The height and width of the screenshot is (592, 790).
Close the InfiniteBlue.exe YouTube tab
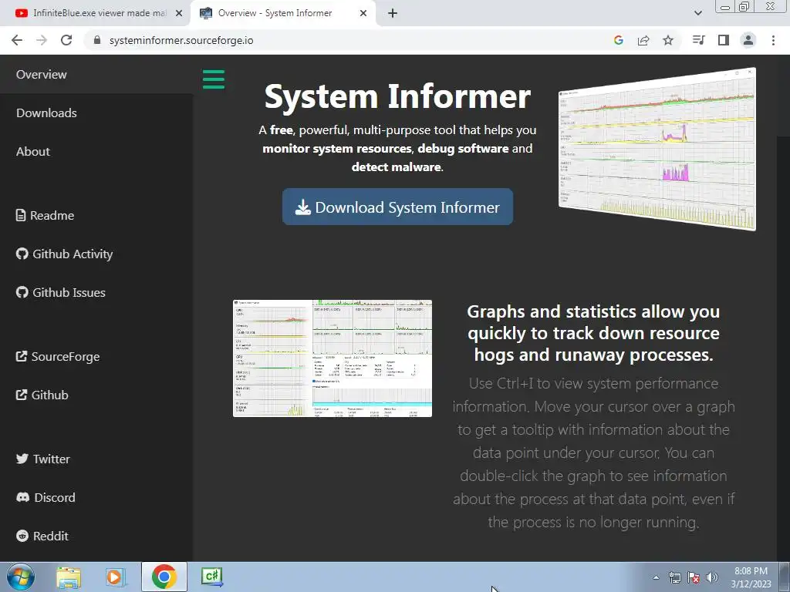[179, 13]
